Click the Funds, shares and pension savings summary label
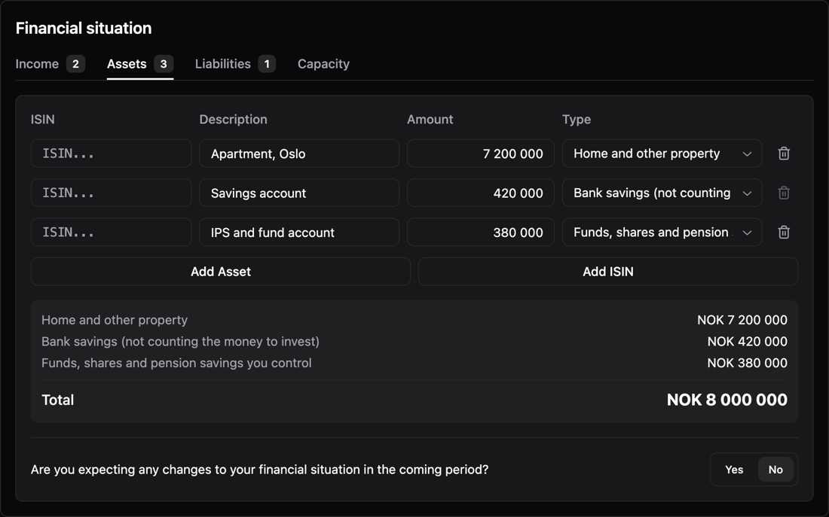 (176, 363)
